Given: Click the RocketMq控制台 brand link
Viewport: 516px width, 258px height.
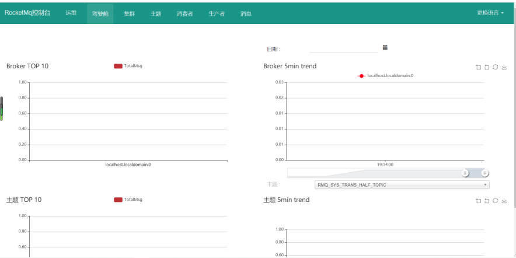Looking at the screenshot, I should coord(27,13).
